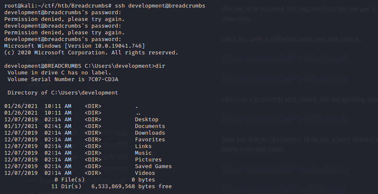Select the Documents folder name in listing

tap(150, 126)
